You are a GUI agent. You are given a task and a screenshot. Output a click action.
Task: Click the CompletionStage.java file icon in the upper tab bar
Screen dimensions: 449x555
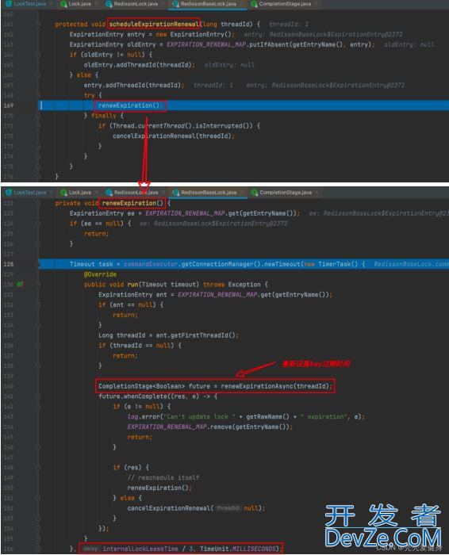254,4
